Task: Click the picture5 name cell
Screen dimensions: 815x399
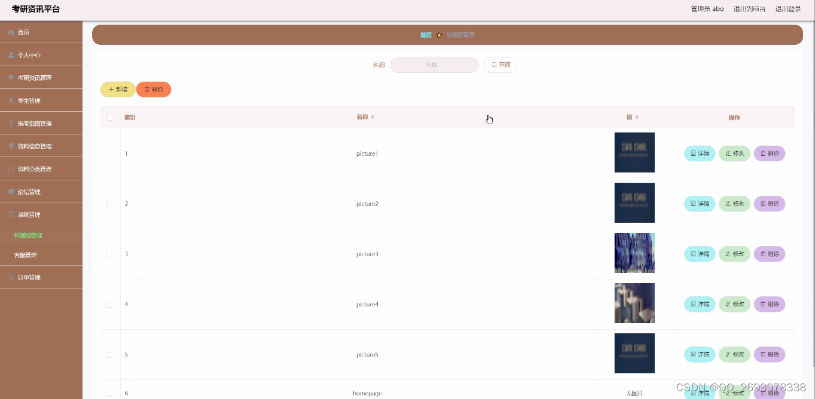Action: point(367,354)
